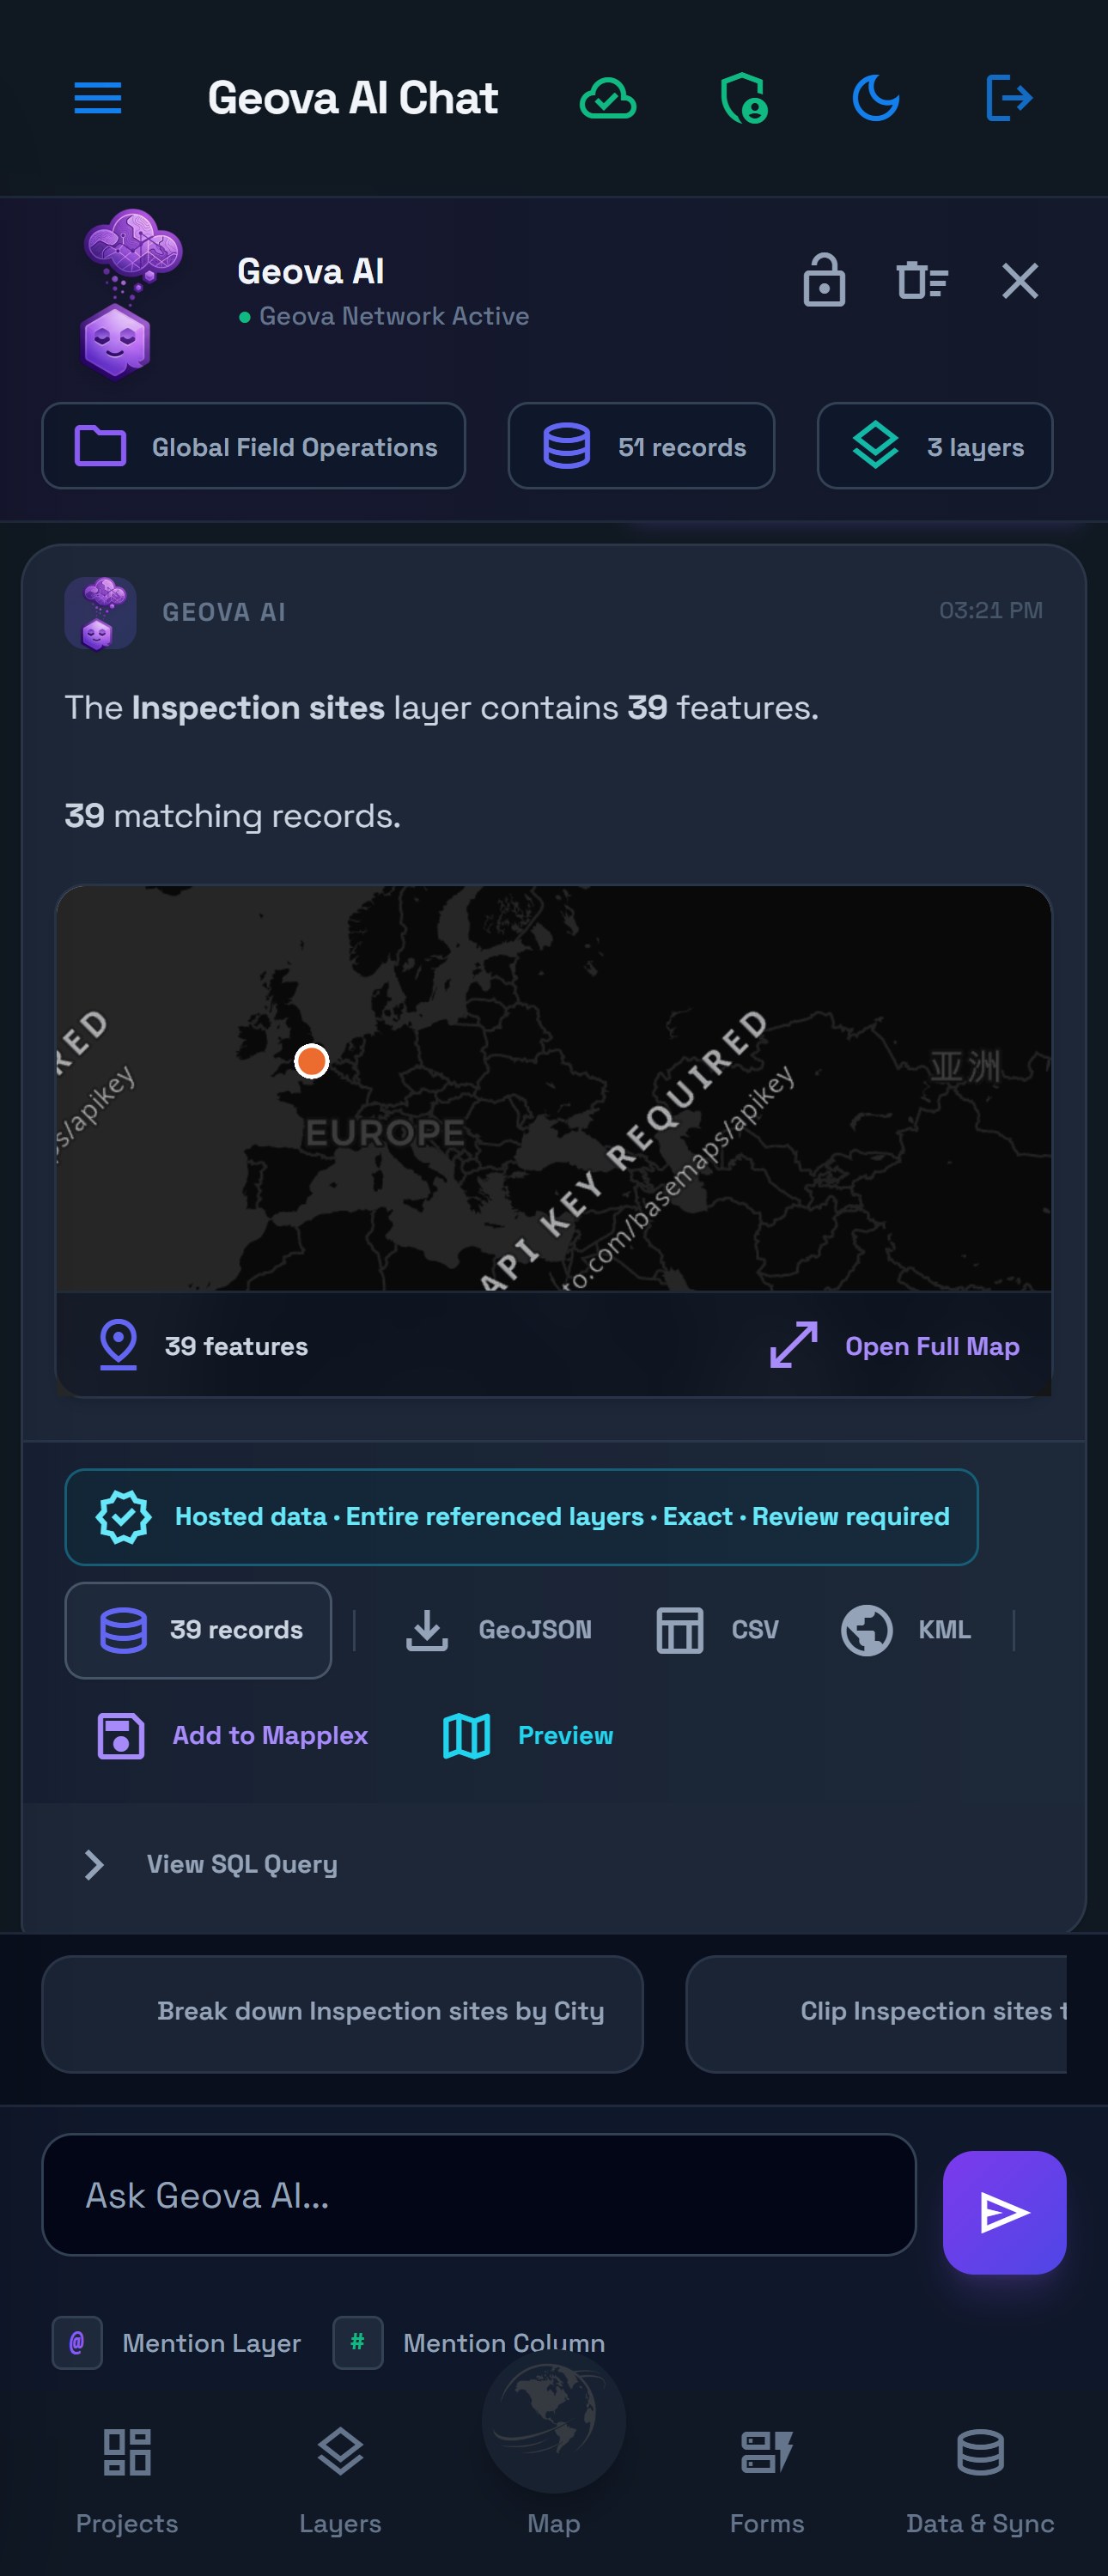The height and width of the screenshot is (2576, 1108).
Task: Close the Geova AI panel
Action: click(x=1020, y=281)
